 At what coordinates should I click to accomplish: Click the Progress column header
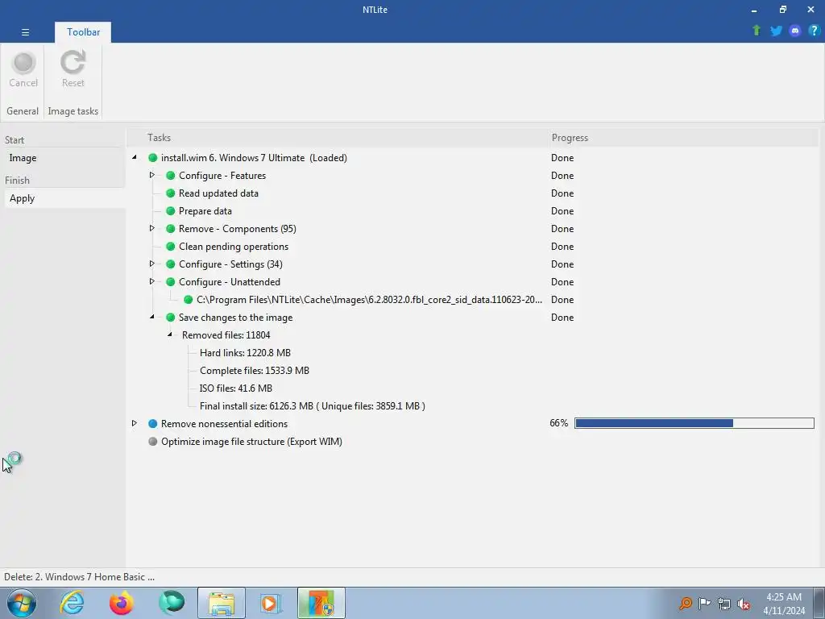(x=570, y=138)
